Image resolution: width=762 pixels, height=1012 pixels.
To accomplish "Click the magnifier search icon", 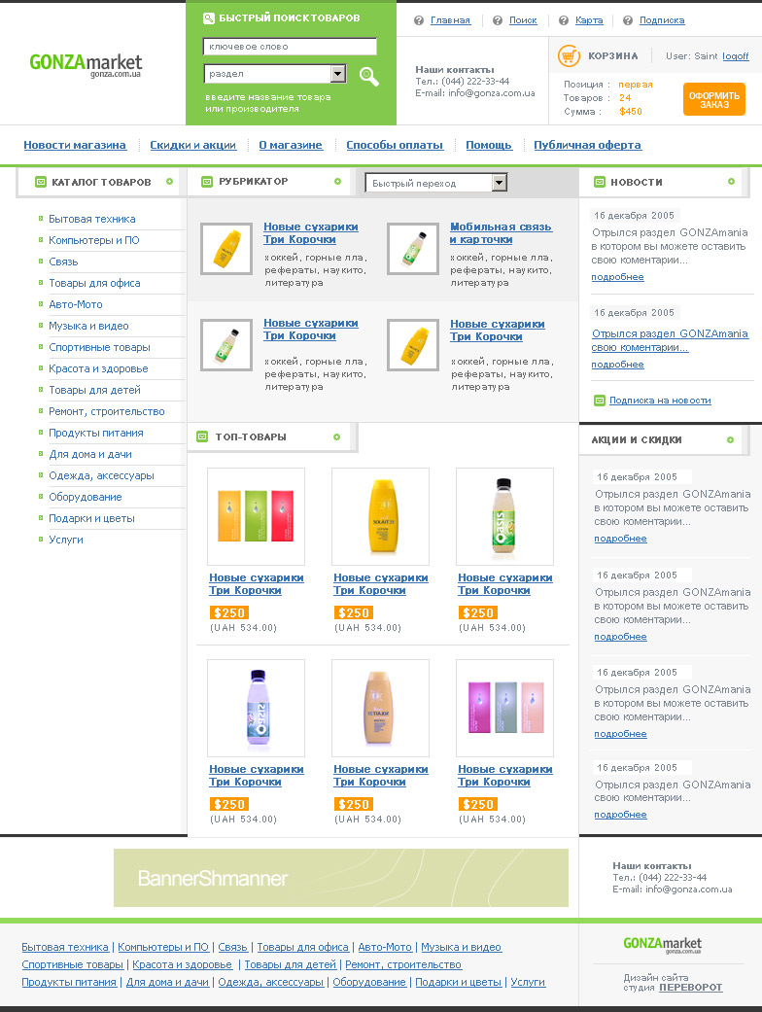I will (x=368, y=76).
